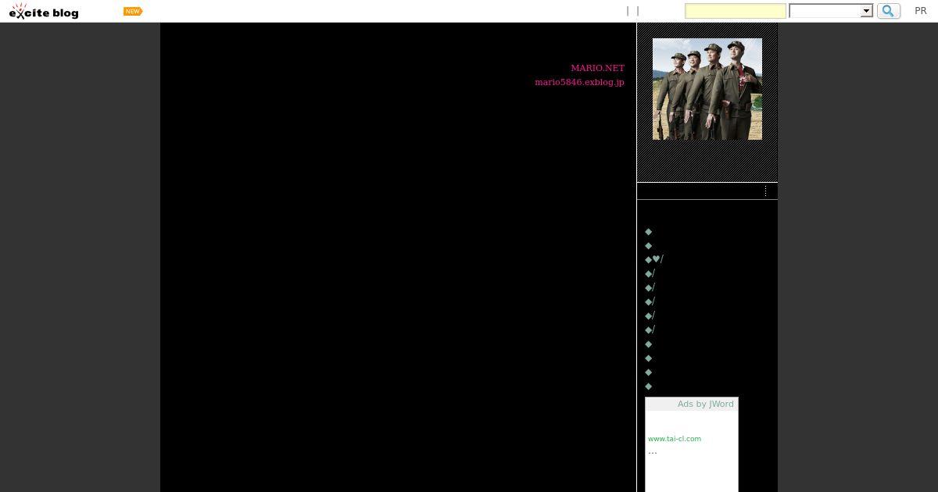Click the magnifier search button
This screenshot has width=938, height=492.
889,11
